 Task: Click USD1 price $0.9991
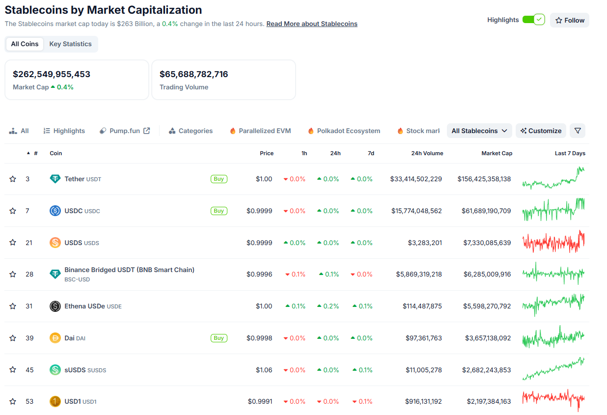click(260, 401)
